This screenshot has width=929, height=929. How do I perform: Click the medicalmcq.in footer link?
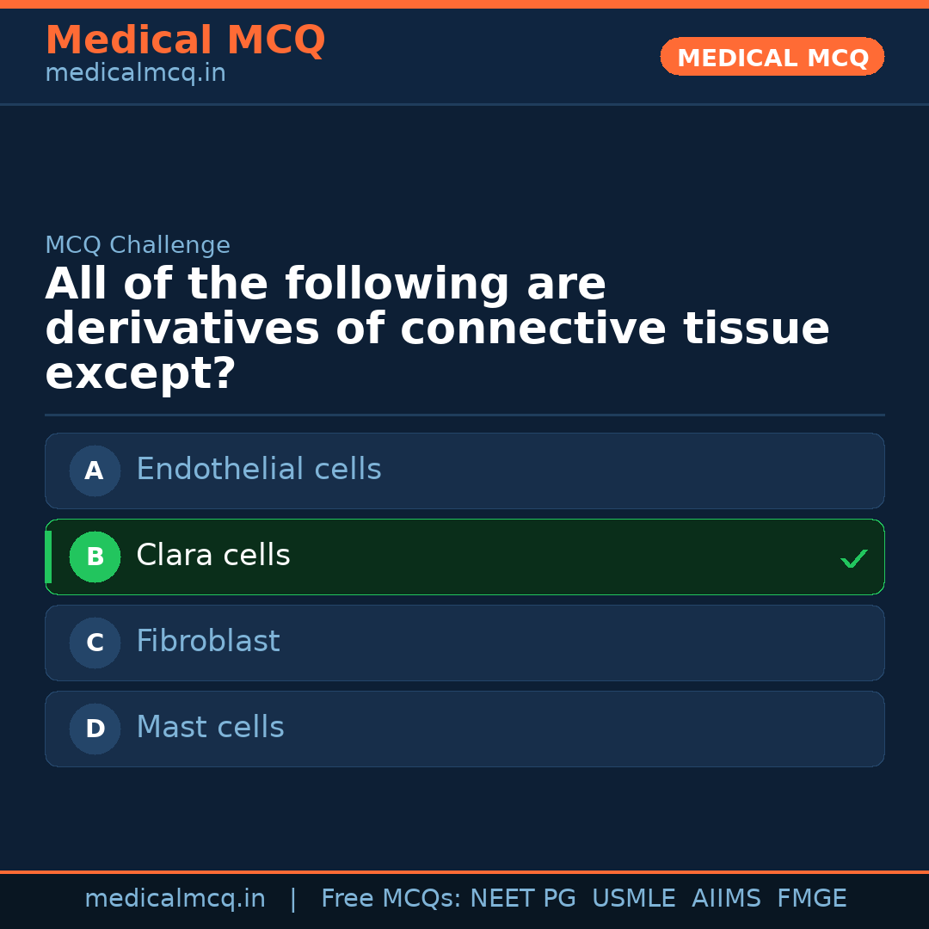point(175,897)
